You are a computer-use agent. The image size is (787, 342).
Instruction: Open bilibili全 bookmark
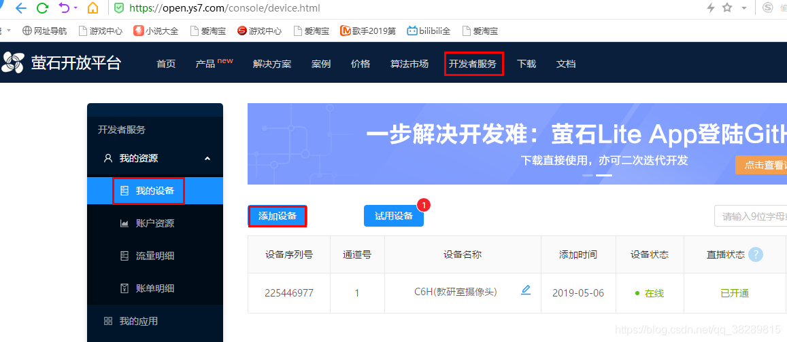429,31
